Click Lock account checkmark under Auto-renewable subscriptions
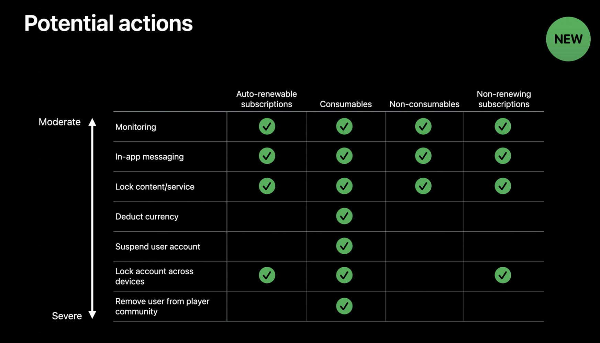The image size is (600, 343). [267, 275]
